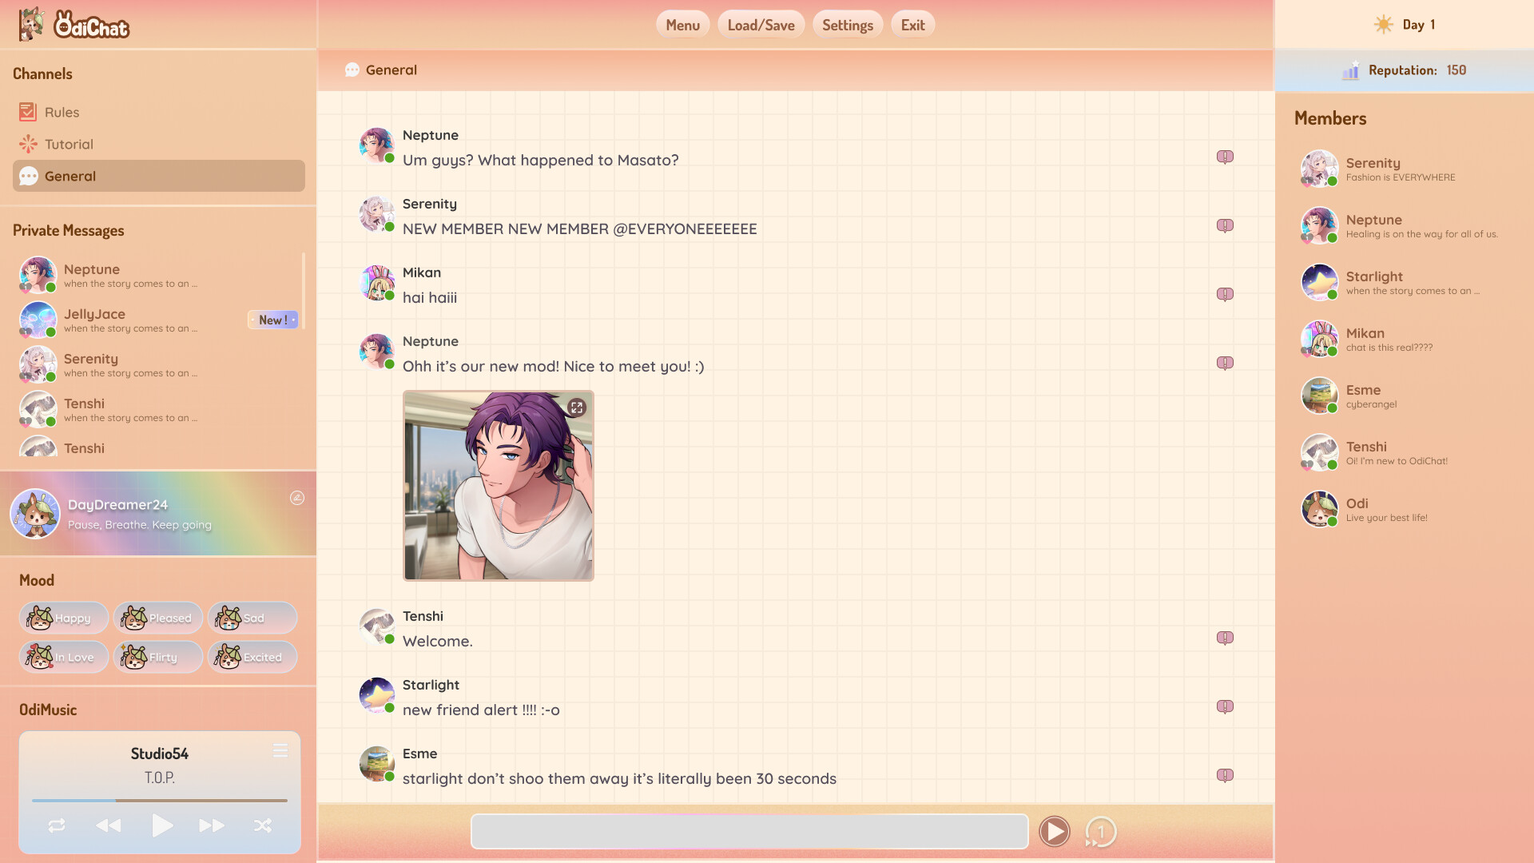1534x863 pixels.
Task: Play the Studio54 track
Action: coord(162,825)
